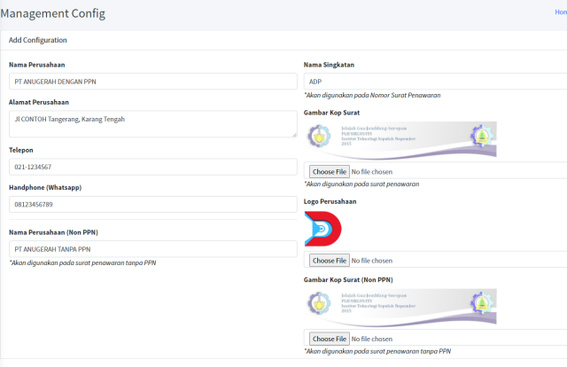Viewport: 567px width, 367px height.
Task: Select the Telepon input field
Action: 152,167
